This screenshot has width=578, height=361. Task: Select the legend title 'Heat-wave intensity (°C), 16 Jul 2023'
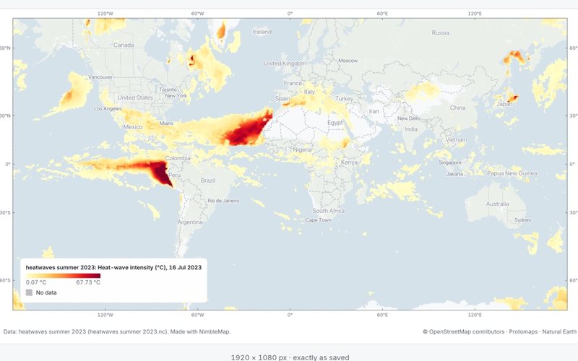[150, 267]
